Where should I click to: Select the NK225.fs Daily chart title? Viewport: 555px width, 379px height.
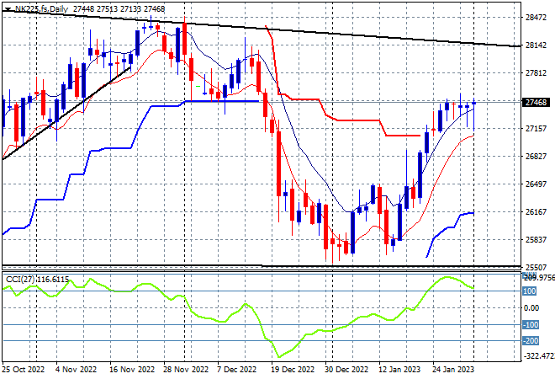tap(41, 9)
